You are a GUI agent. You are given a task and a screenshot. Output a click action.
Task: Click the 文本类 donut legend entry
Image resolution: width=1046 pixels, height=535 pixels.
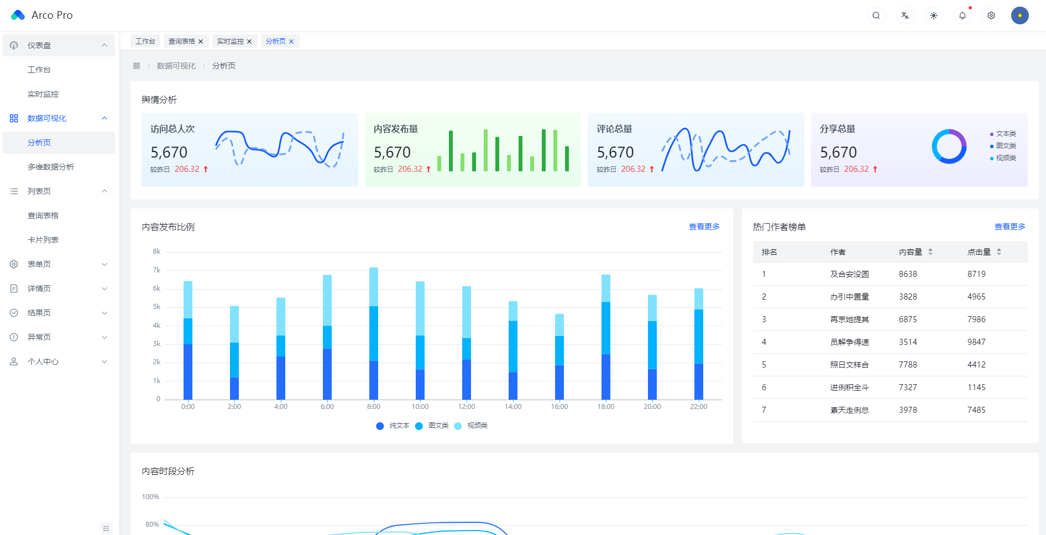(x=1003, y=134)
